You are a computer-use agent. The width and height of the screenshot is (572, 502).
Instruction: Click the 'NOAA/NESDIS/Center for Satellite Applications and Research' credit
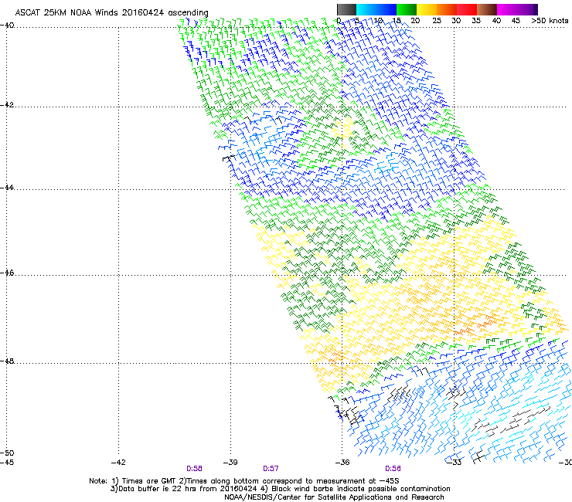pyautogui.click(x=334, y=497)
